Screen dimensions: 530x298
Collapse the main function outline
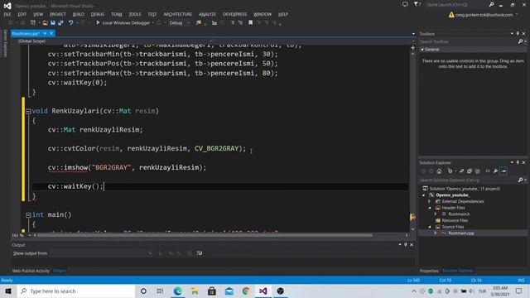click(28, 215)
